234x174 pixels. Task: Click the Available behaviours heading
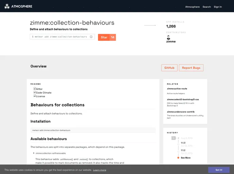tap(49, 139)
